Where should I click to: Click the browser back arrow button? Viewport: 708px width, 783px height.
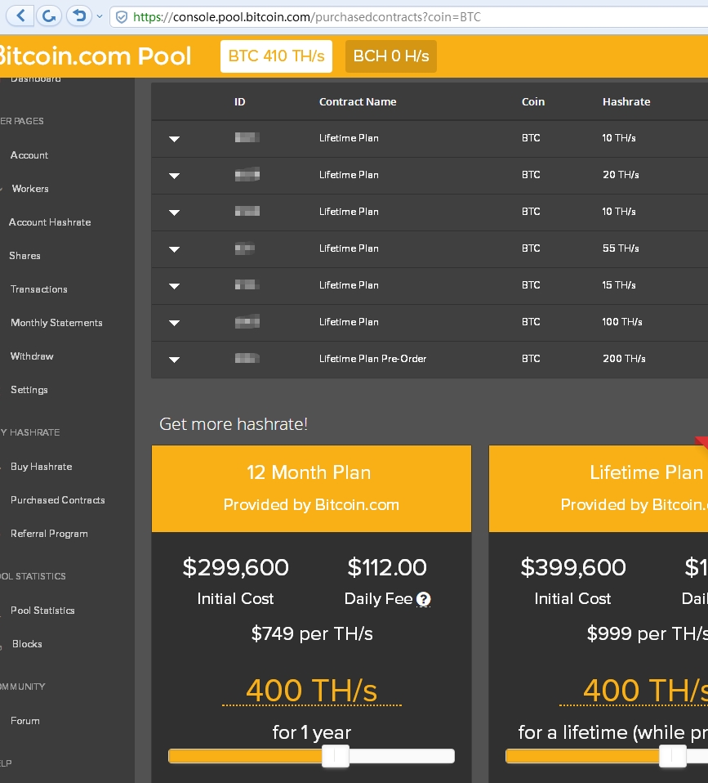(20, 16)
